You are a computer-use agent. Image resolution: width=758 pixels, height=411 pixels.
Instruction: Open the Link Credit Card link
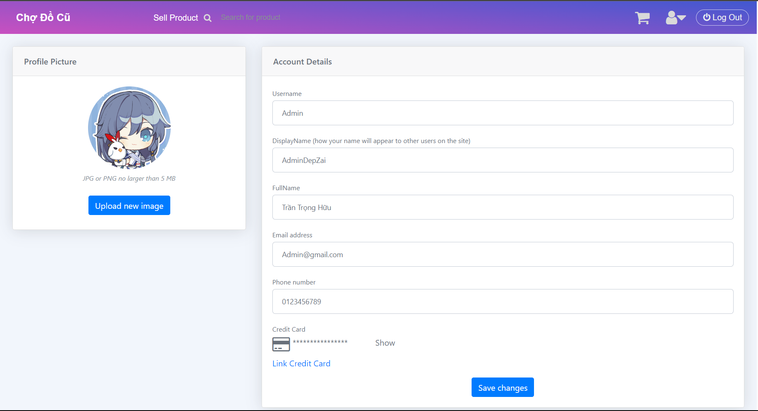pyautogui.click(x=301, y=363)
